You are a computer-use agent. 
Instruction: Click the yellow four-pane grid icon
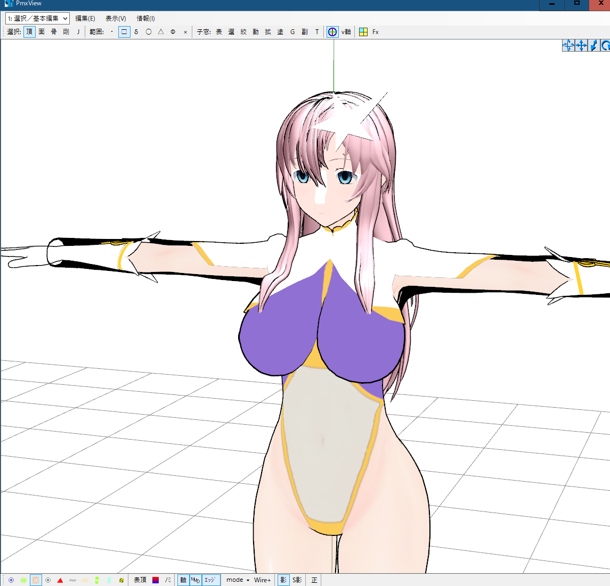click(363, 32)
